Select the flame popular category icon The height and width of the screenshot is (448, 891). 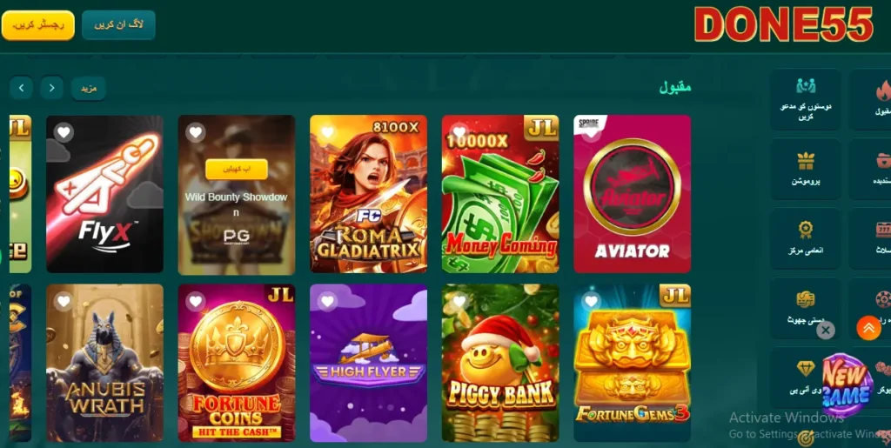[x=883, y=90]
